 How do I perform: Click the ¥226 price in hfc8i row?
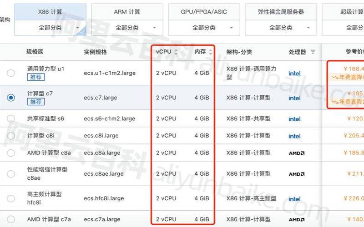coord(354,198)
